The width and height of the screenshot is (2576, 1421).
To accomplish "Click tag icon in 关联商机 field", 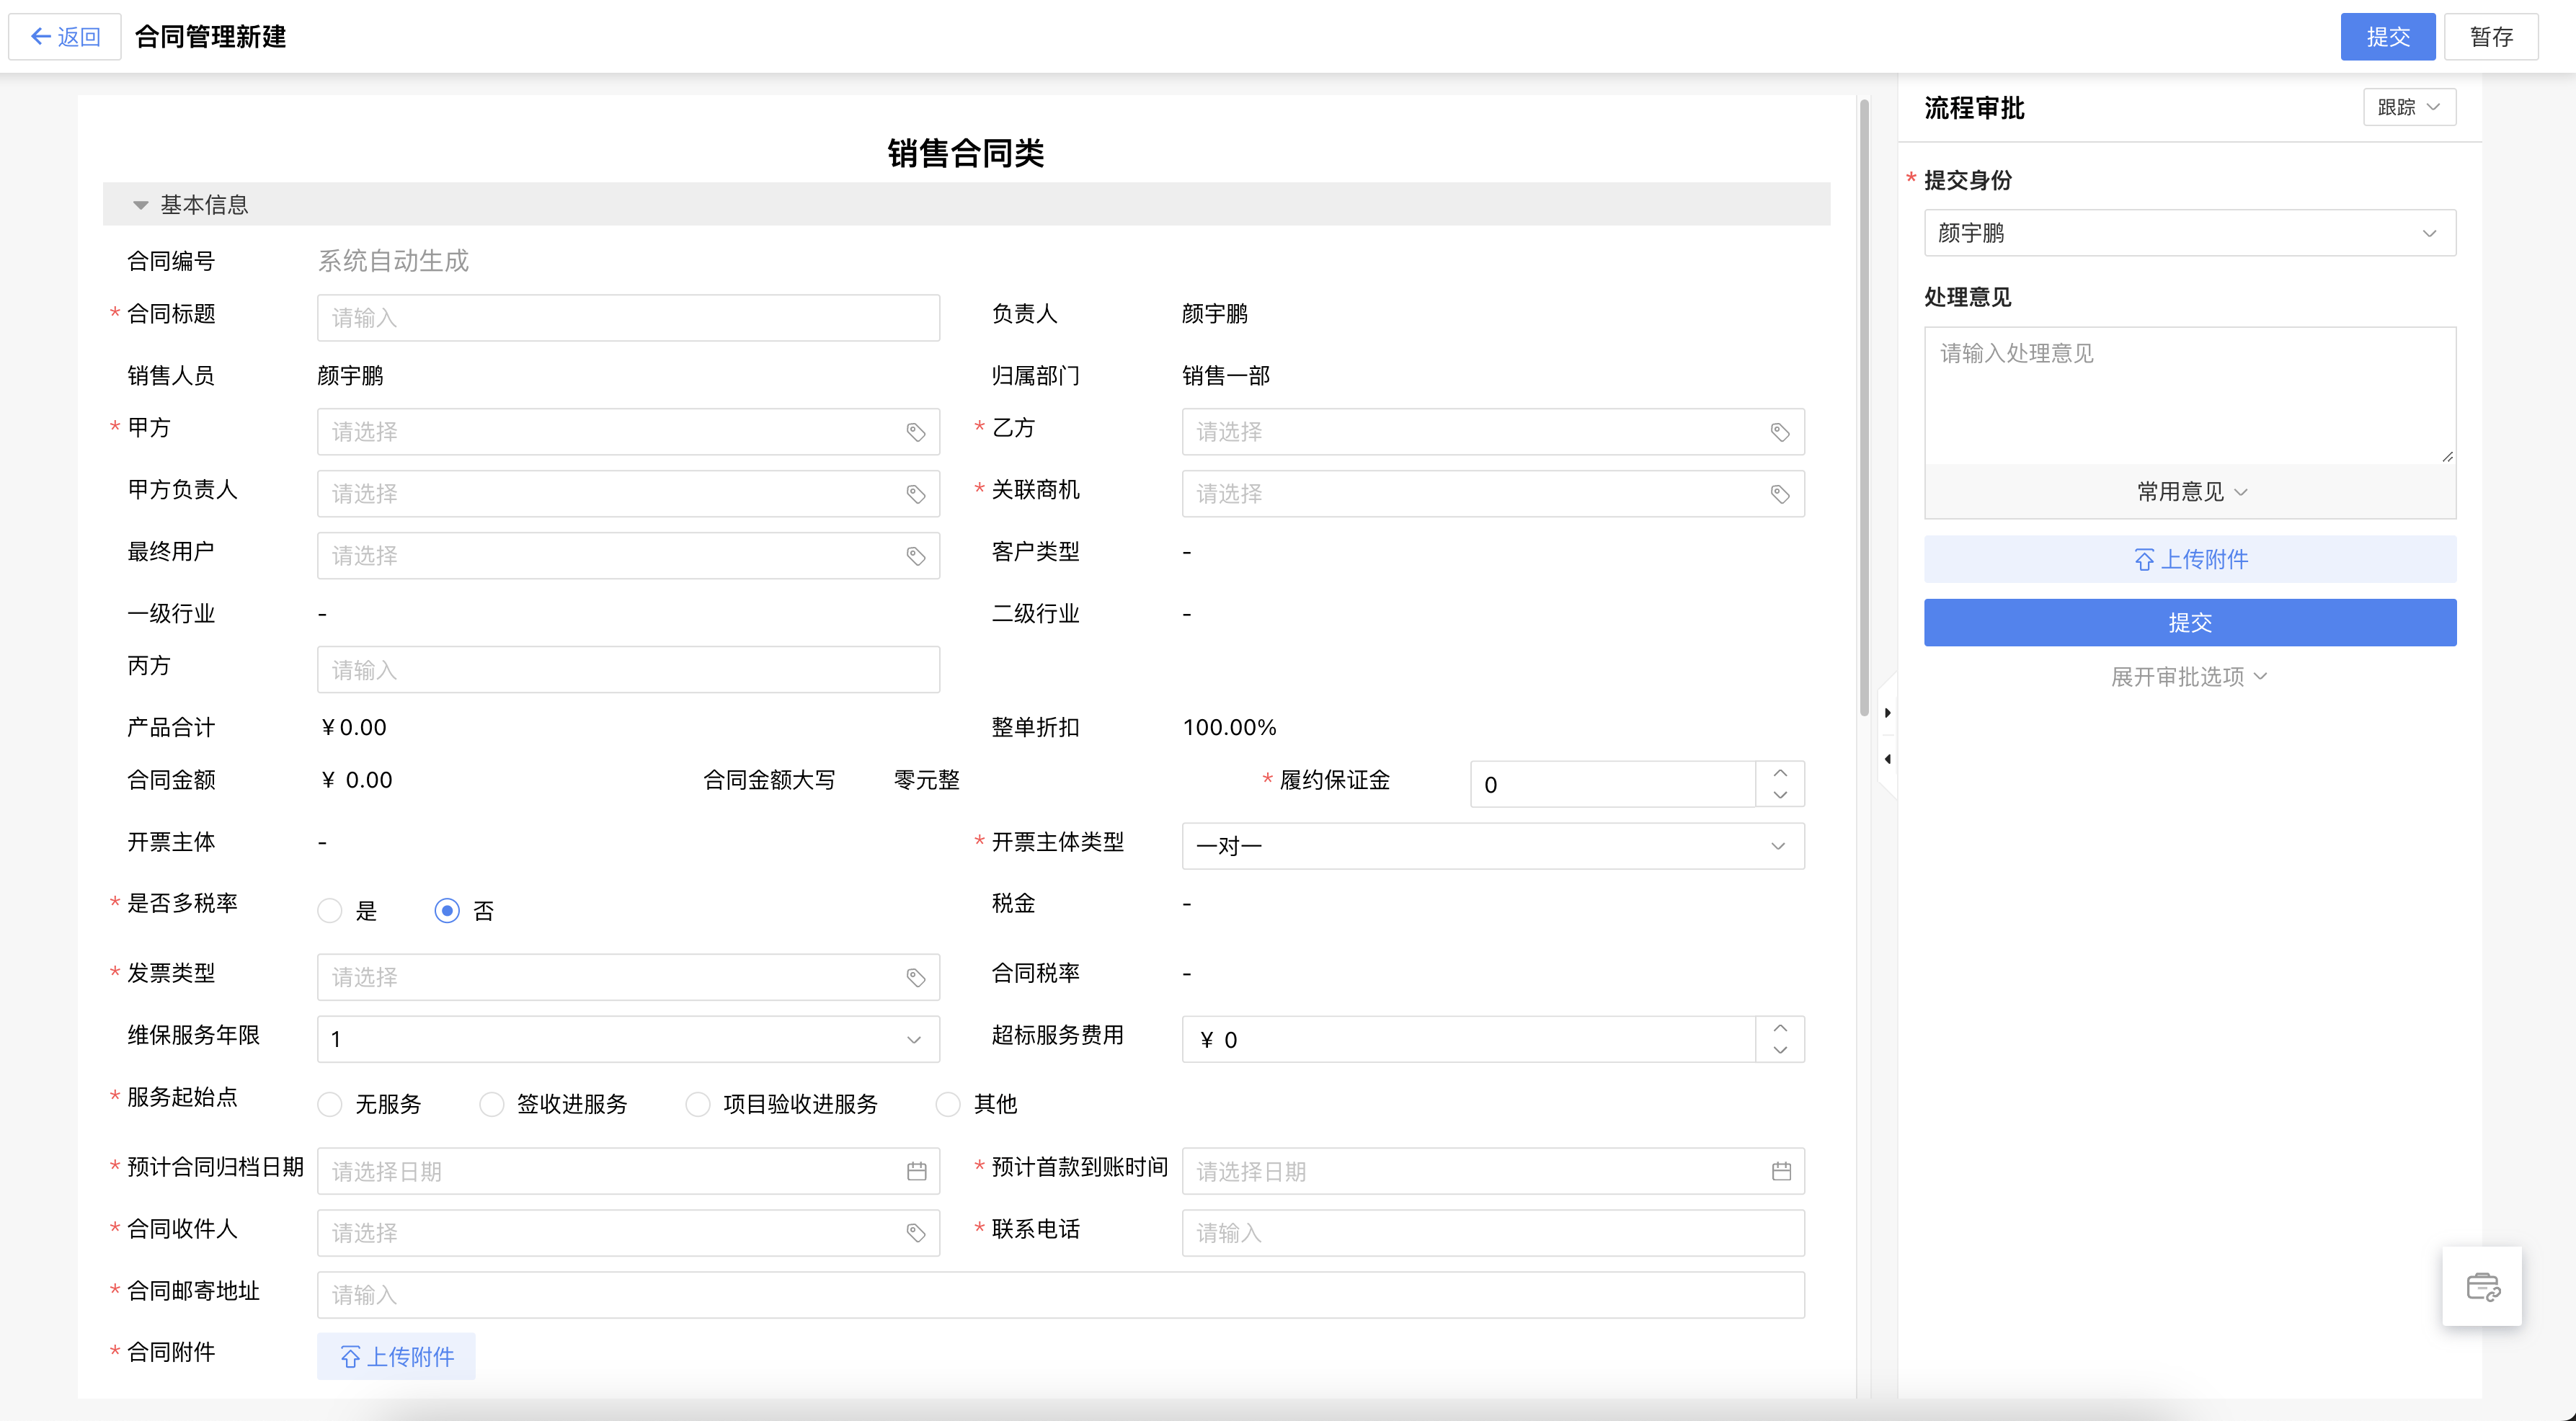I will point(1779,494).
